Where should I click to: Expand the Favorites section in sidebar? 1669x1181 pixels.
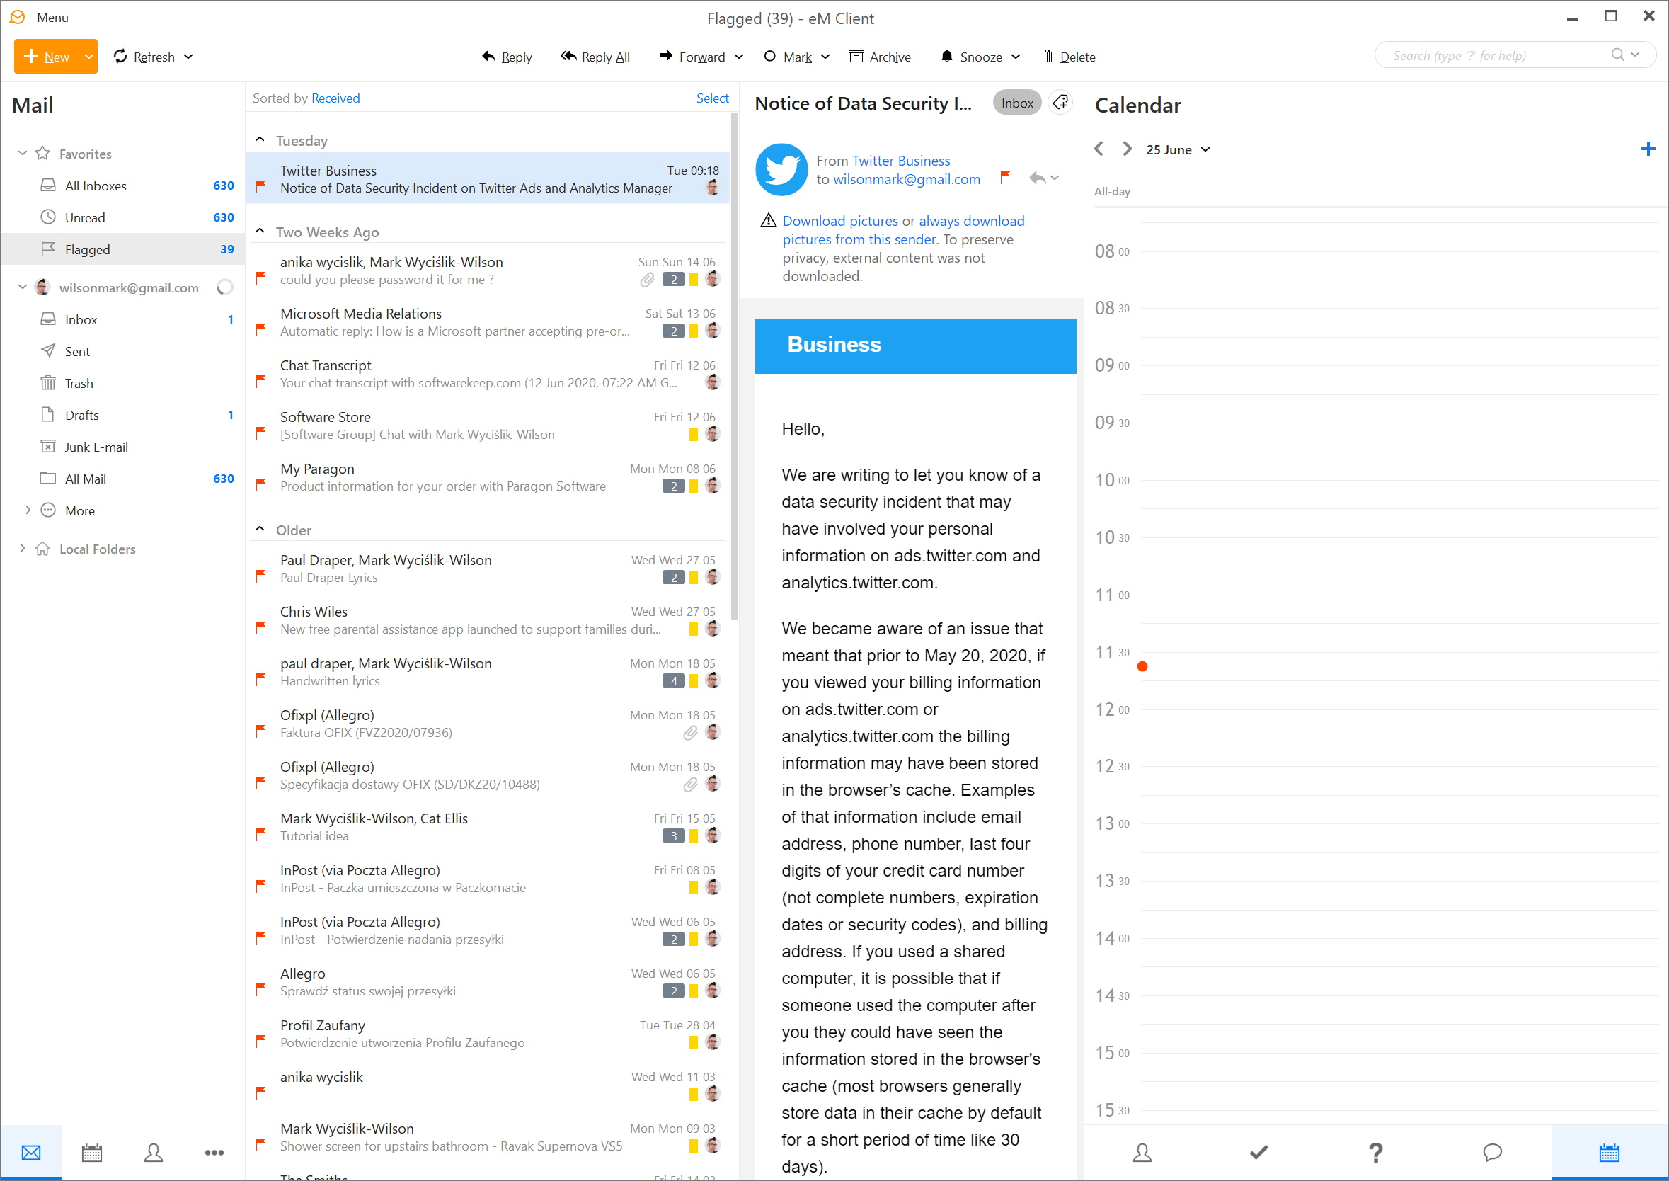click(x=22, y=152)
